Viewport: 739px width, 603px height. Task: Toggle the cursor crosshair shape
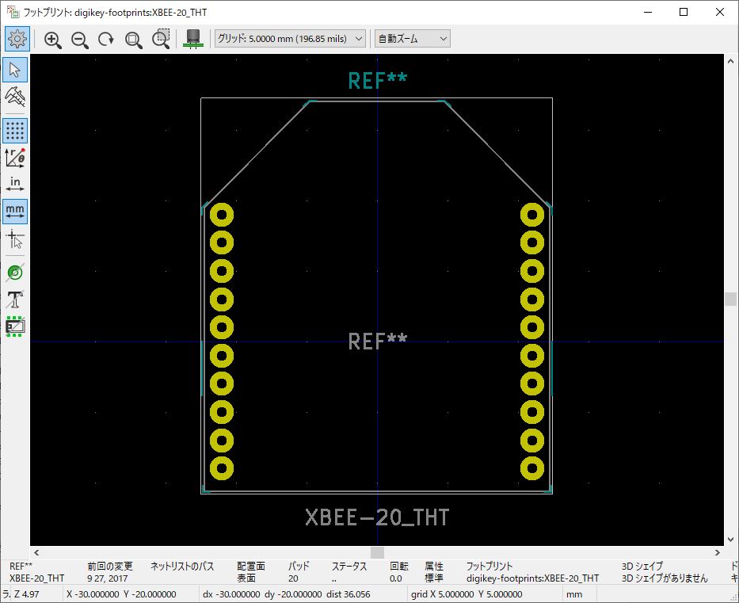15,239
